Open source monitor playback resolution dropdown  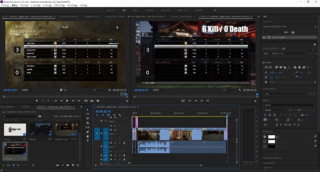[99, 90]
